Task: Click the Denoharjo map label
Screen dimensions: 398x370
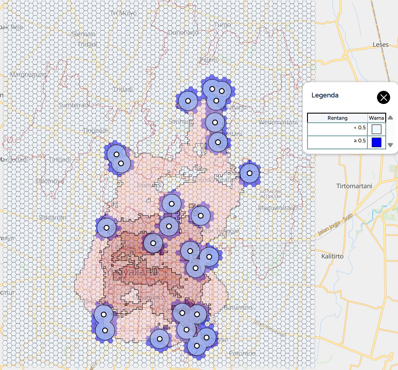Action: 183,33
